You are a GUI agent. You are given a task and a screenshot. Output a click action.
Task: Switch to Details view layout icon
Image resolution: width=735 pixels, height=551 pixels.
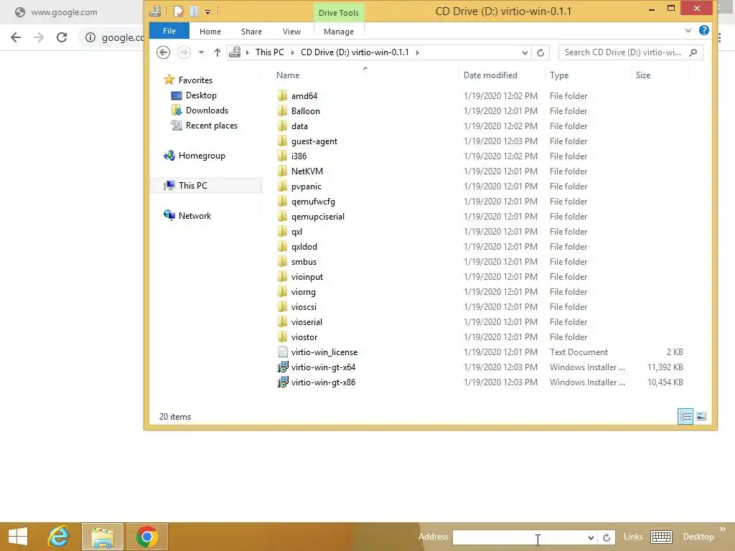click(685, 416)
